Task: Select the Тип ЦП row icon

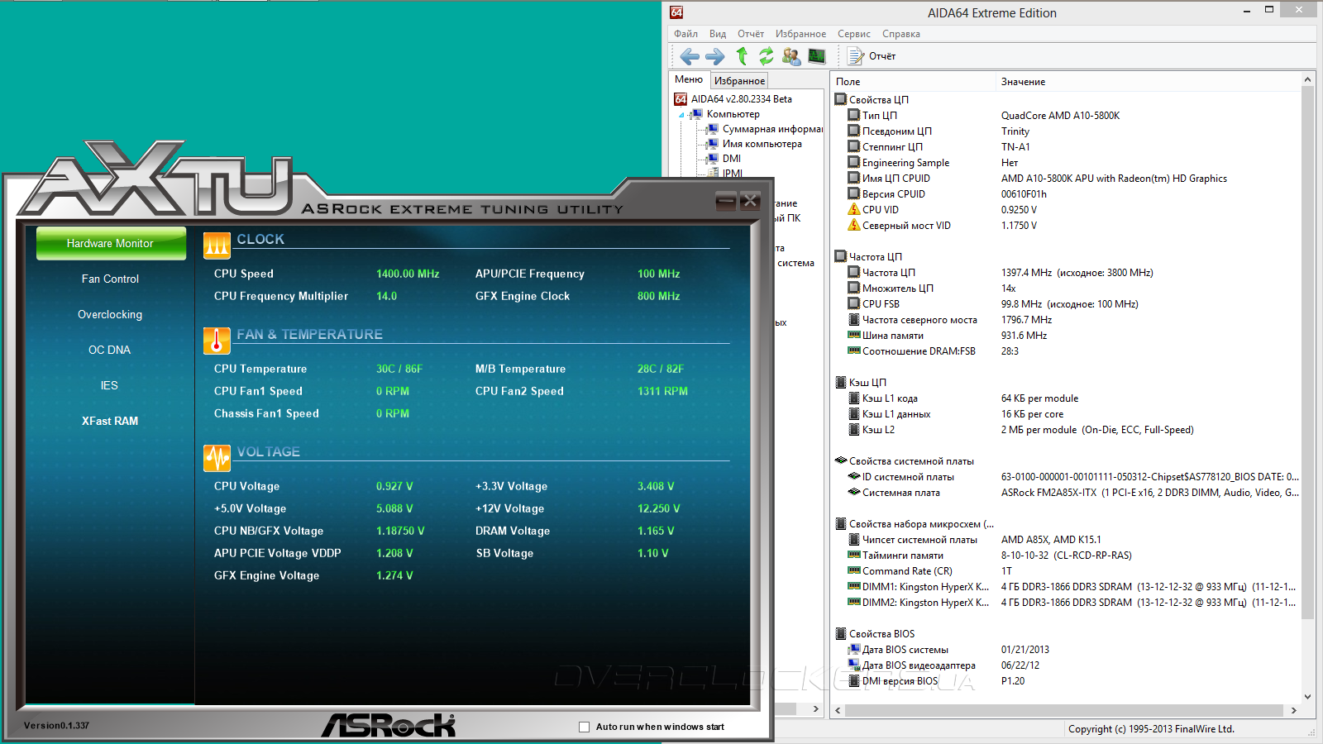Action: click(854, 115)
